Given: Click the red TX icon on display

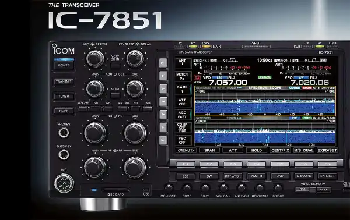Looking at the screenshot, I should pos(197,78).
